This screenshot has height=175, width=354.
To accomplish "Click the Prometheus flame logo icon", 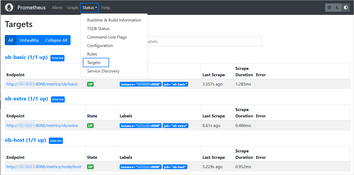I will coord(9,7).
